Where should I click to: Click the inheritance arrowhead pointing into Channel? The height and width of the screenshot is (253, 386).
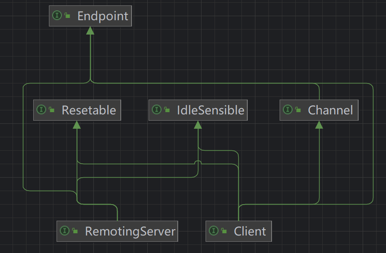319,125
